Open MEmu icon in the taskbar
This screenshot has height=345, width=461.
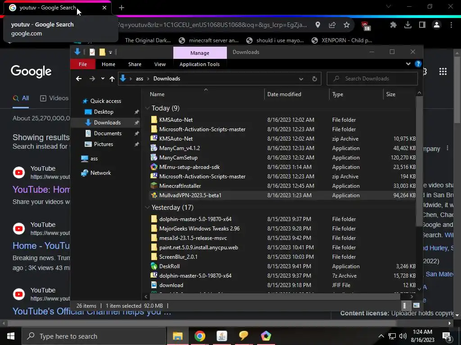coord(266,336)
